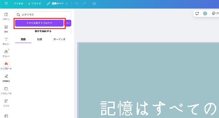
Task: Open the プロジェクト sidebar panel
Action: [x=6, y=91]
